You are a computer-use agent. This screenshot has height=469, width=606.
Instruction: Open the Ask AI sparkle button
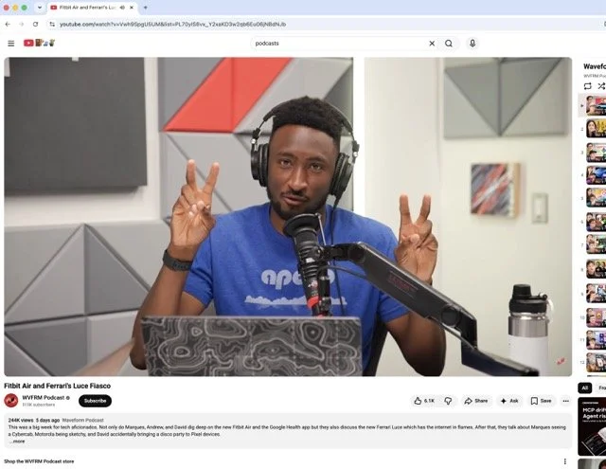509,401
